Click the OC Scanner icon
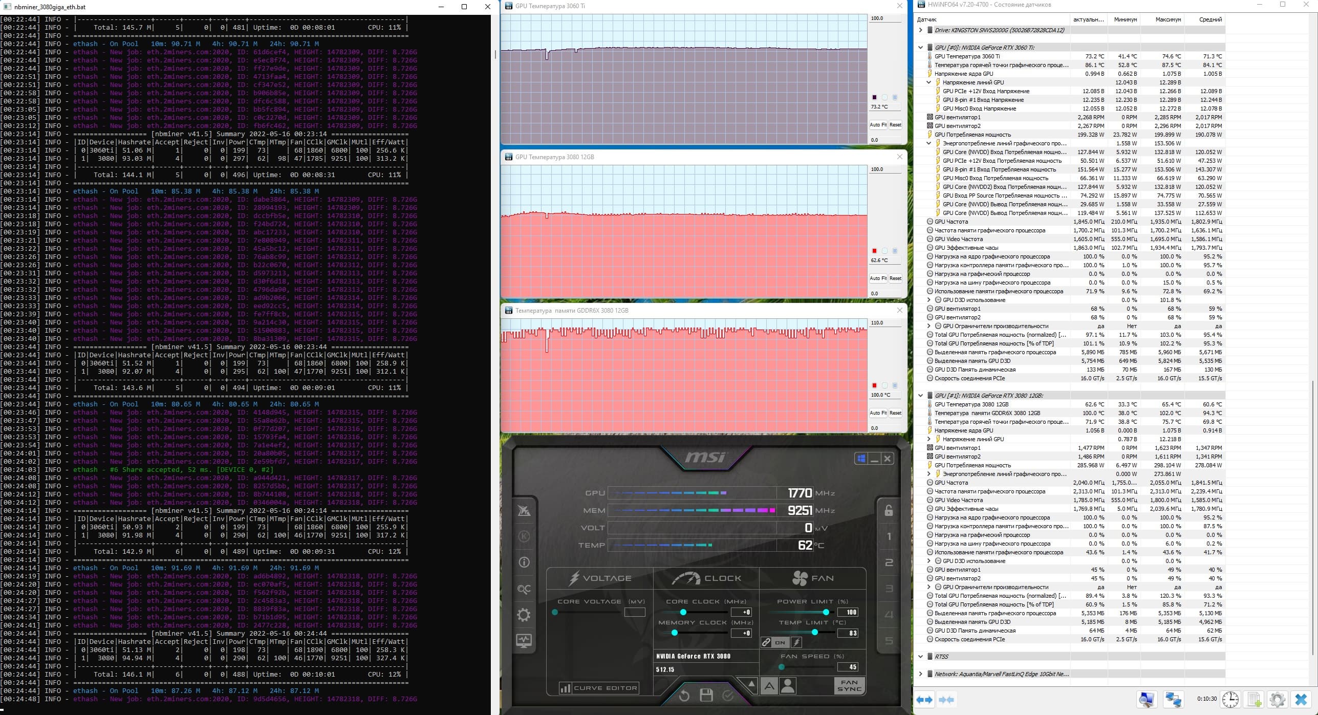The height and width of the screenshot is (715, 1318). [x=524, y=589]
